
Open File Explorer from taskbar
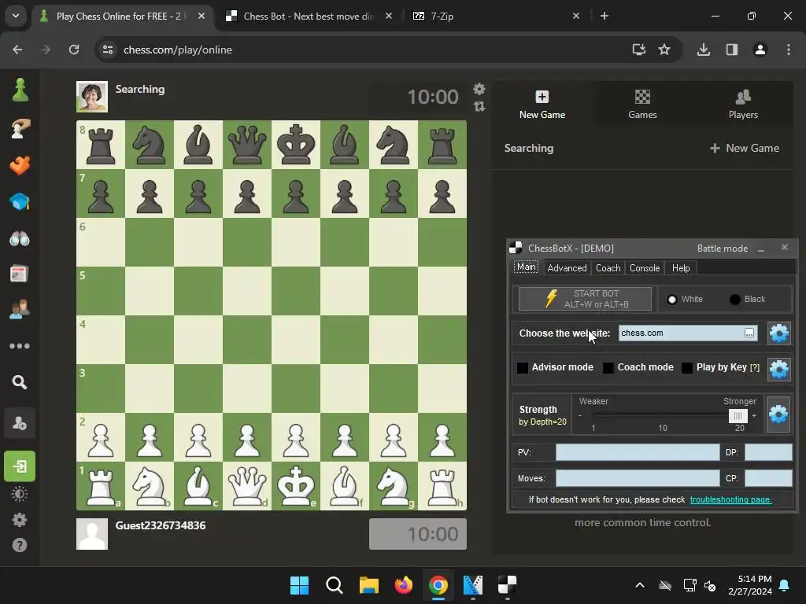[368, 585]
